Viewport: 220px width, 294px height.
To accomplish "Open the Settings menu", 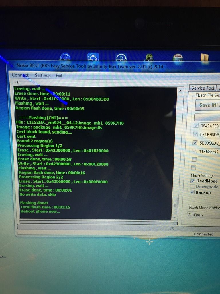I will click(x=42, y=76).
